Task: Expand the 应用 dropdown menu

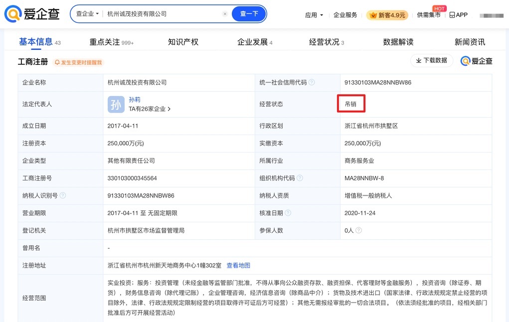Action: coord(314,15)
